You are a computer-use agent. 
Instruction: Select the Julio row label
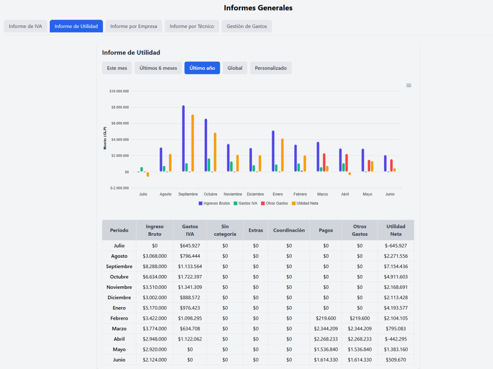click(119, 246)
